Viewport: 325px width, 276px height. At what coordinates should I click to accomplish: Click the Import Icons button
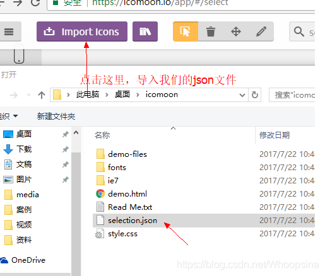pos(82,32)
